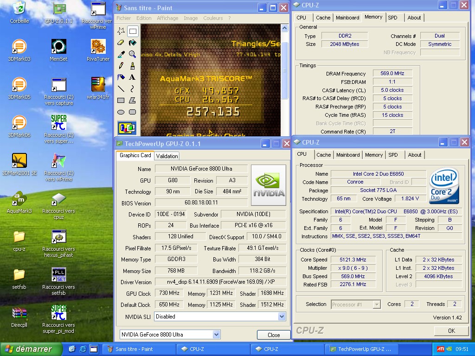Open the Direcpll archive icon
The image size is (475, 356).
tap(19, 313)
